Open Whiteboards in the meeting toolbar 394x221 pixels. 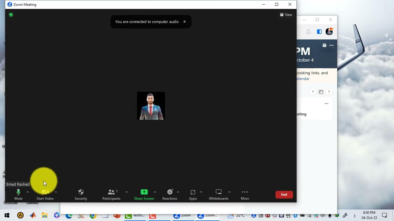(x=219, y=195)
